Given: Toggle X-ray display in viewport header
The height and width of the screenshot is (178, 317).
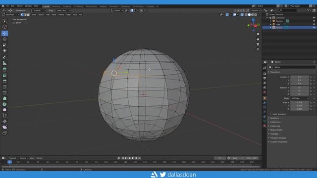Looking at the screenshot, I should (242, 15).
